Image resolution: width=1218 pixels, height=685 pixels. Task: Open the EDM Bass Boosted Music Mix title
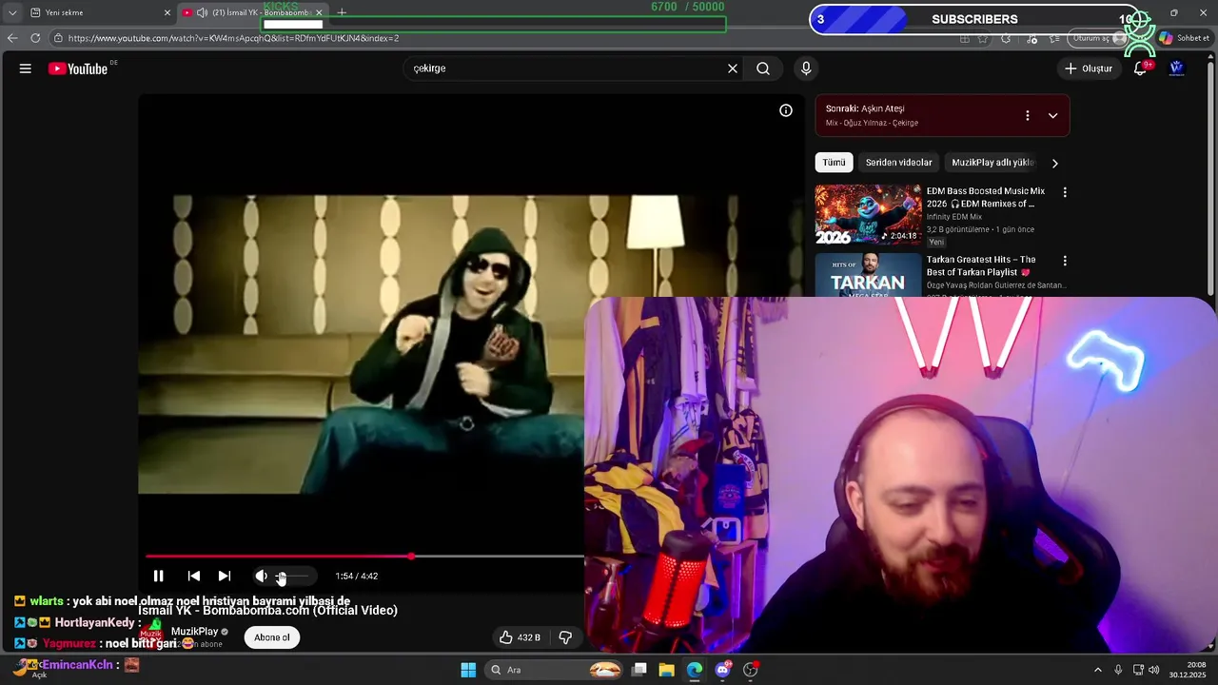pyautogui.click(x=986, y=198)
